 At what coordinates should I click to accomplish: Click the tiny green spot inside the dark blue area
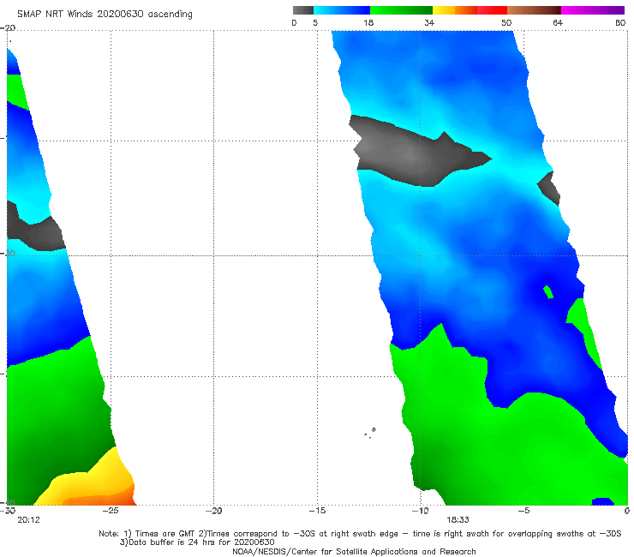coord(548,291)
